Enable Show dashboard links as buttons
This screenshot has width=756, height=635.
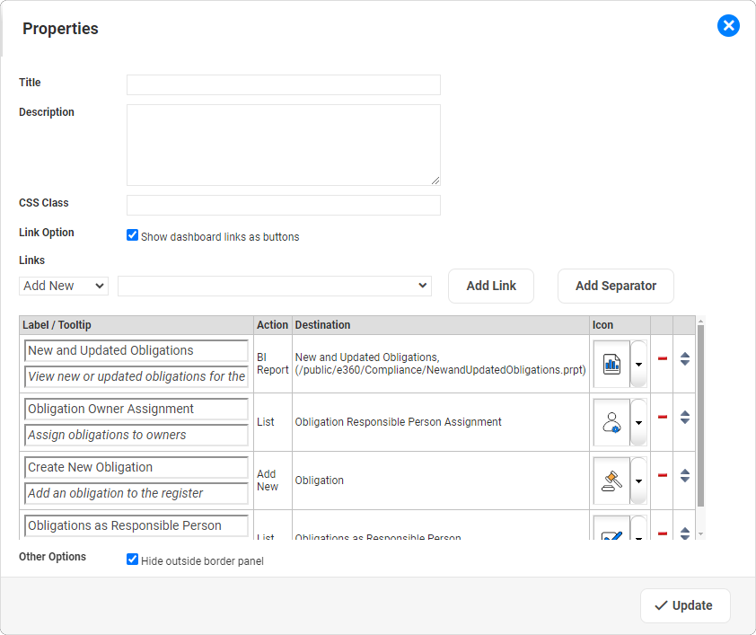(132, 234)
